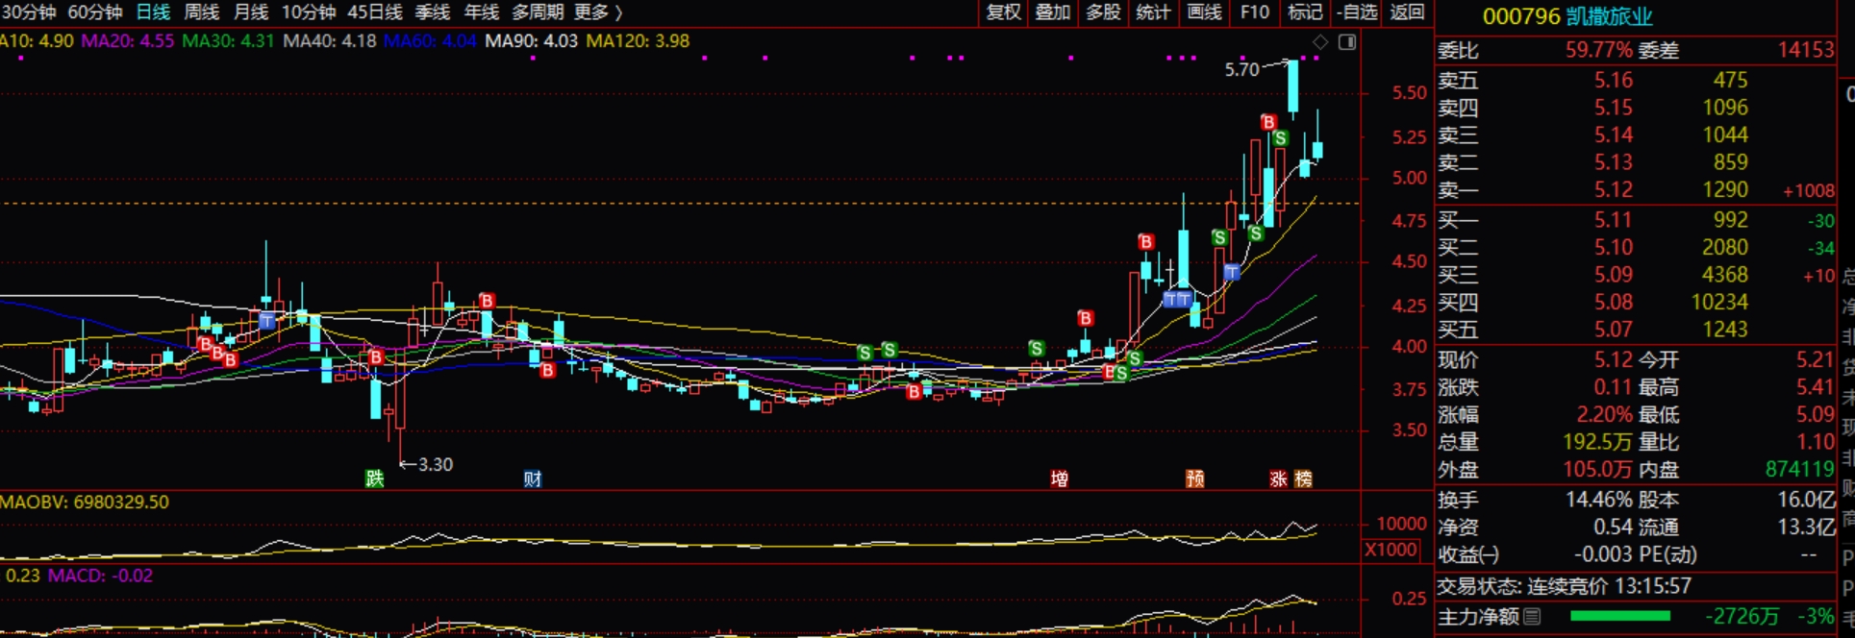Select the 年线 yearly chart tab

coord(482,12)
